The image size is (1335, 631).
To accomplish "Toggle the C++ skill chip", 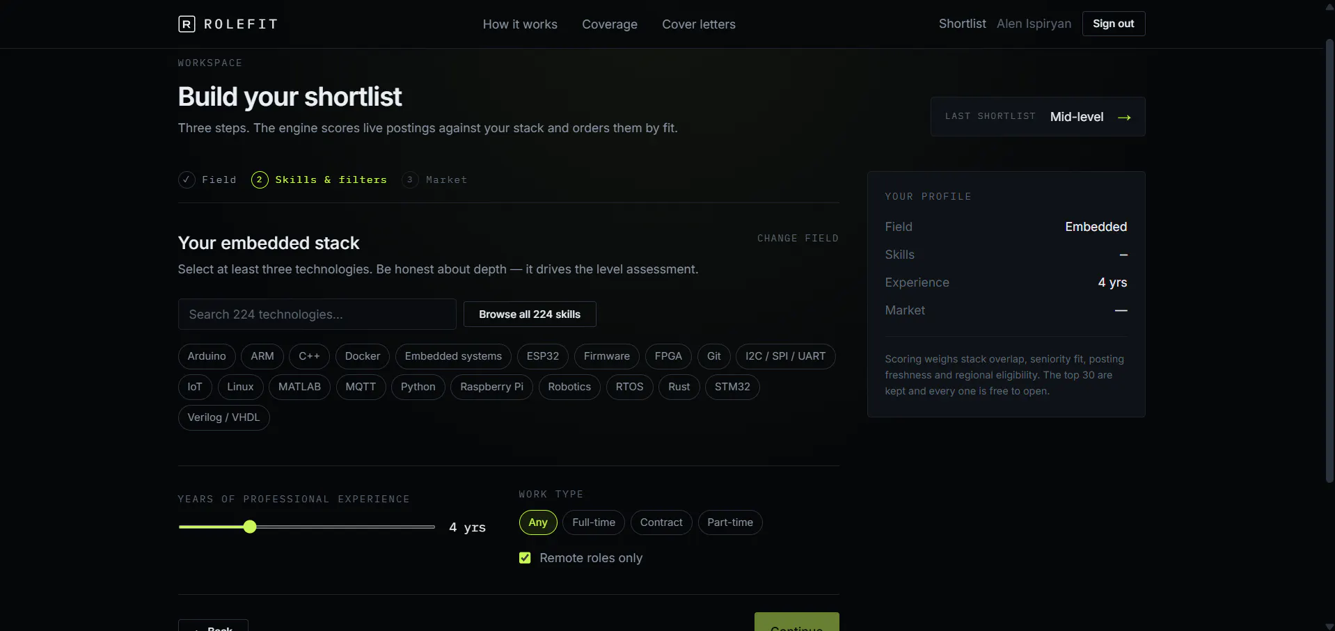I will [309, 356].
